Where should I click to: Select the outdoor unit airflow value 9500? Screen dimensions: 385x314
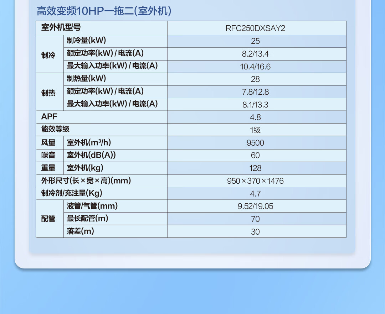click(255, 143)
